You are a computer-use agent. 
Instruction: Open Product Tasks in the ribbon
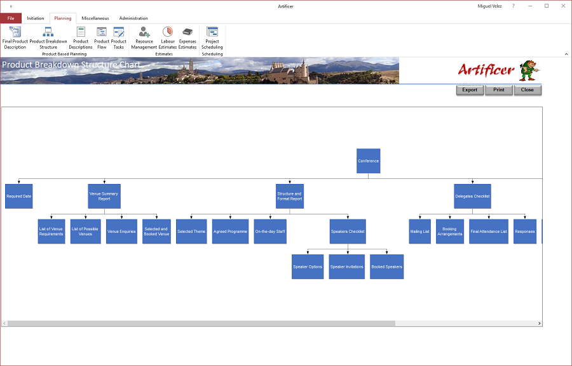click(x=119, y=38)
